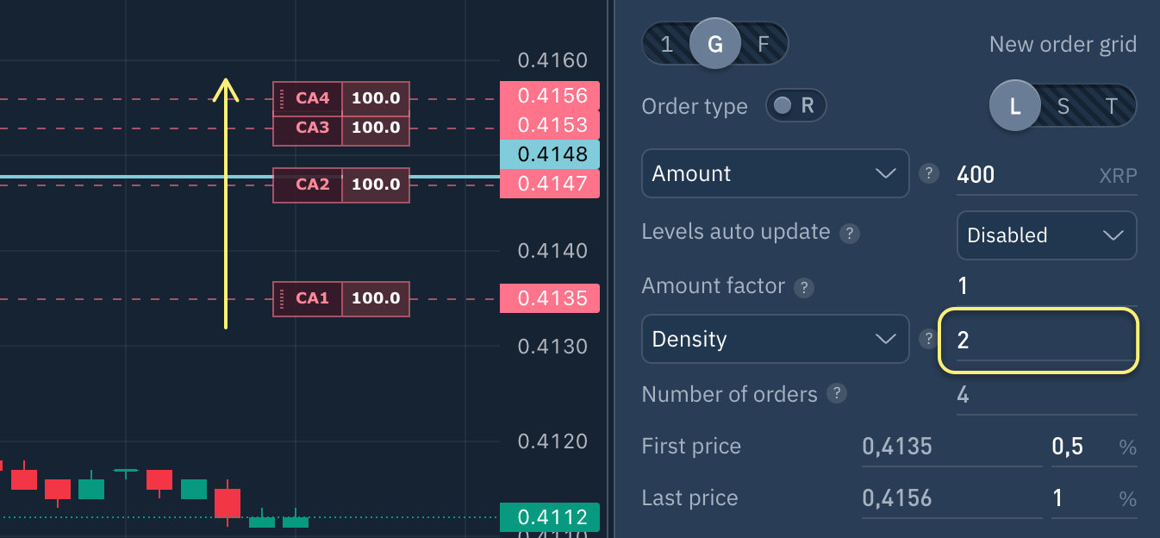The height and width of the screenshot is (538, 1160).
Task: Switch to the F mode tab
Action: click(x=764, y=44)
